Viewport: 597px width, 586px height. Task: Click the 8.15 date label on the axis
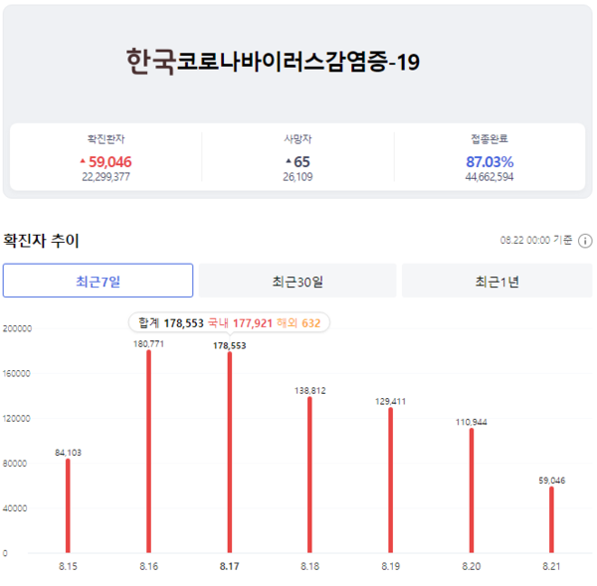coord(68,566)
